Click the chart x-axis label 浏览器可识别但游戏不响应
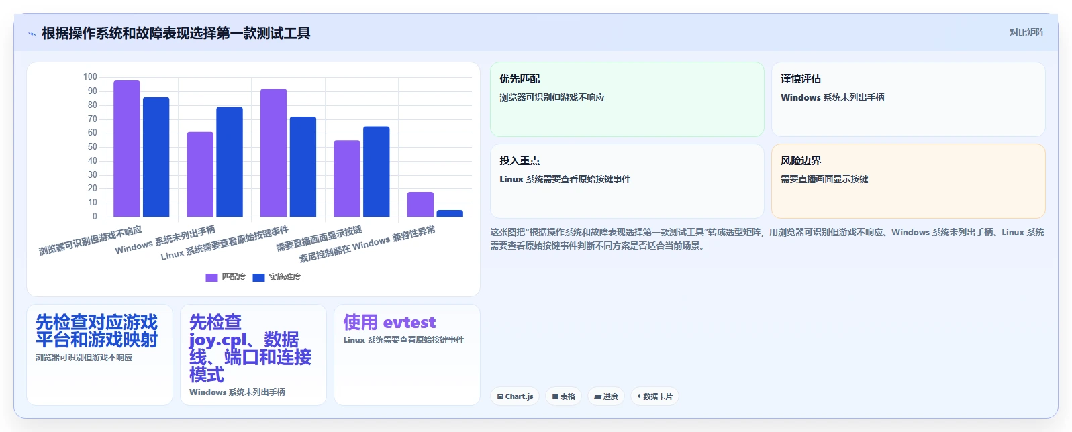1072x432 pixels. coord(90,240)
